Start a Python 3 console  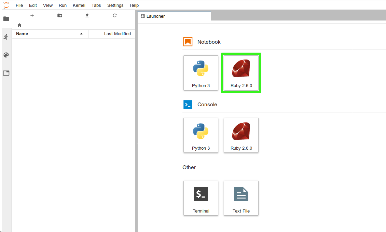(x=201, y=135)
